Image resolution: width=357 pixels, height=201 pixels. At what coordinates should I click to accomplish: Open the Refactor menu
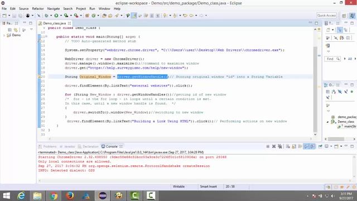point(38,9)
